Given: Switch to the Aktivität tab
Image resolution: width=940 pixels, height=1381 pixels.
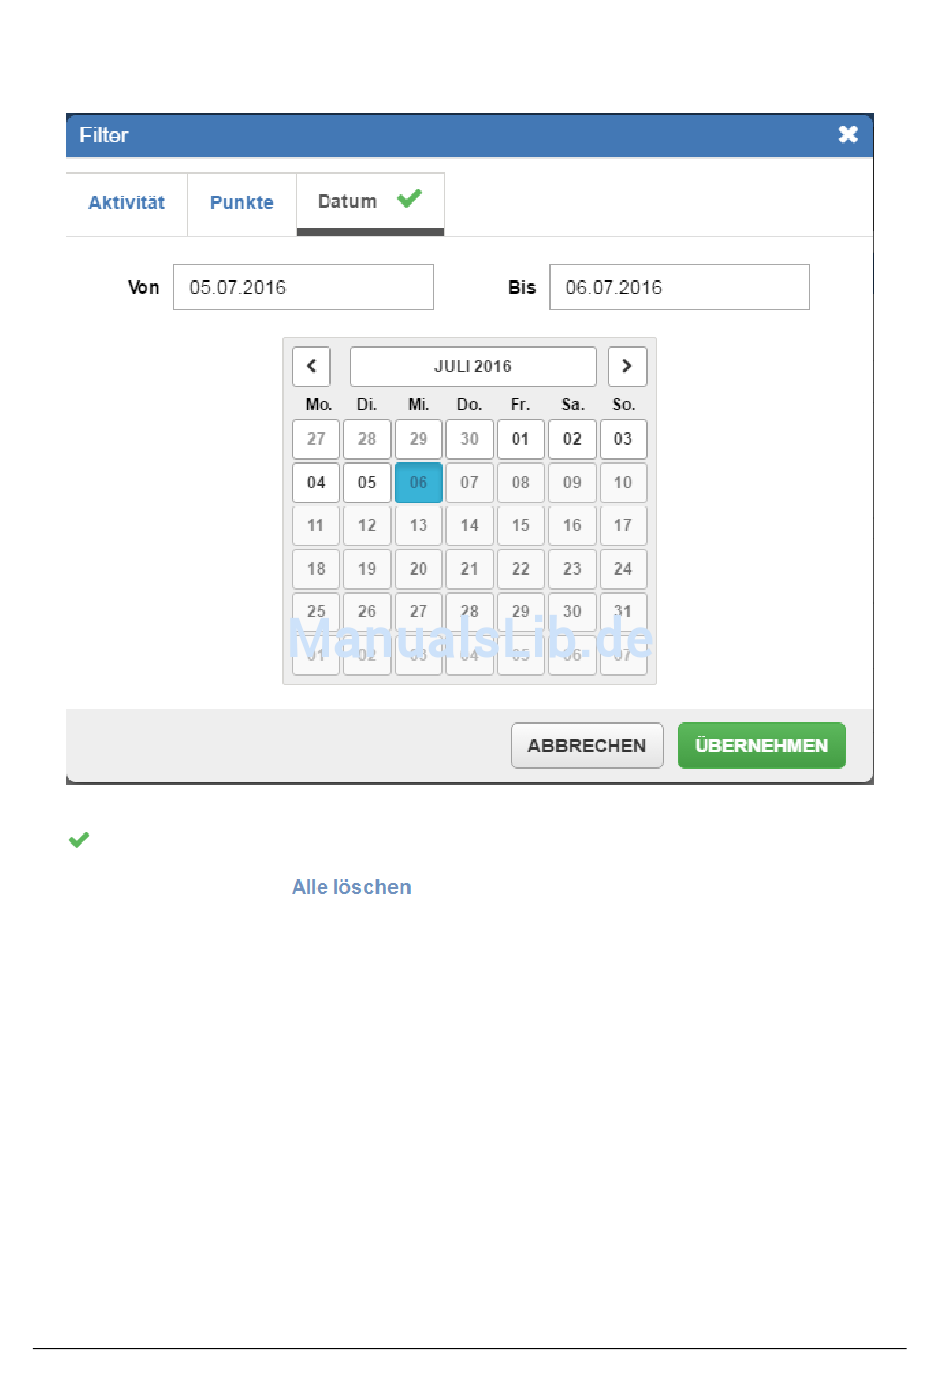Looking at the screenshot, I should [x=127, y=203].
